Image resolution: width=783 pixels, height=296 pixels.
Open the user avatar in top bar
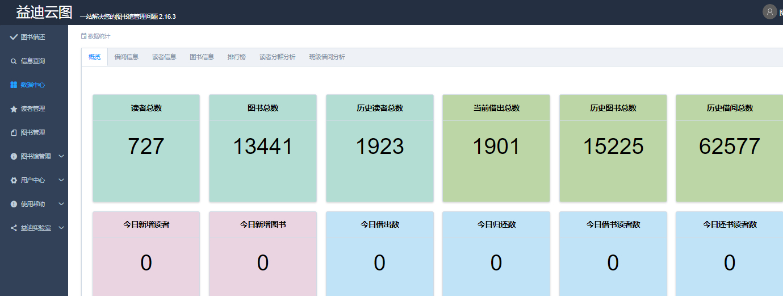tap(769, 12)
